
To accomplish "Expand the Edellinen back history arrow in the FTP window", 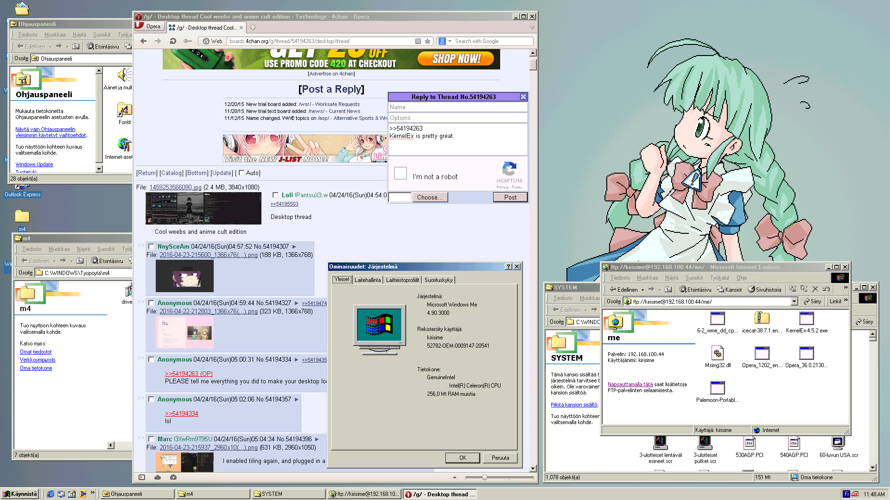I will pos(642,290).
